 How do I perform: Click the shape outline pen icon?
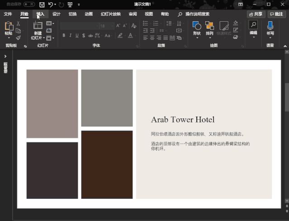236,30
